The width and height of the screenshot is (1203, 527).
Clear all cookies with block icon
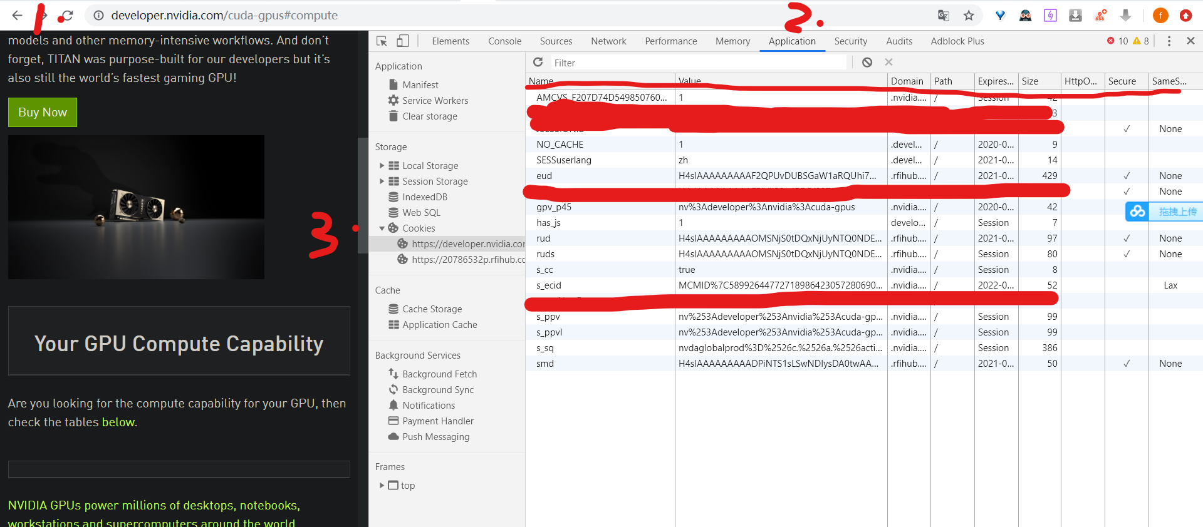[x=867, y=62]
